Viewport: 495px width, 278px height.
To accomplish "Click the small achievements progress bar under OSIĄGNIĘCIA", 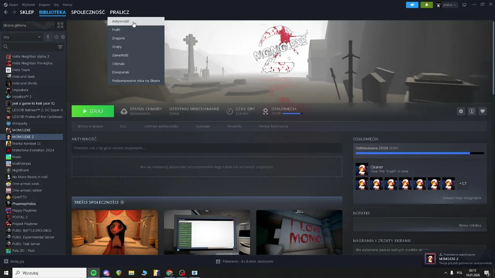I will (x=292, y=114).
